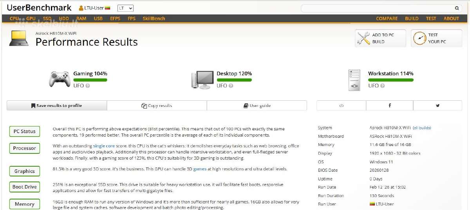The height and width of the screenshot is (210, 470).
Task: Click Copy results button
Action: pyautogui.click(x=157, y=105)
